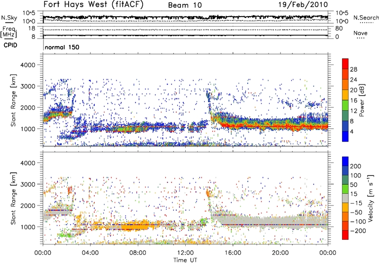Image resolution: width=379 pixels, height=263 pixels.
Task: Click the "28" power color bar label
Action: point(353,69)
